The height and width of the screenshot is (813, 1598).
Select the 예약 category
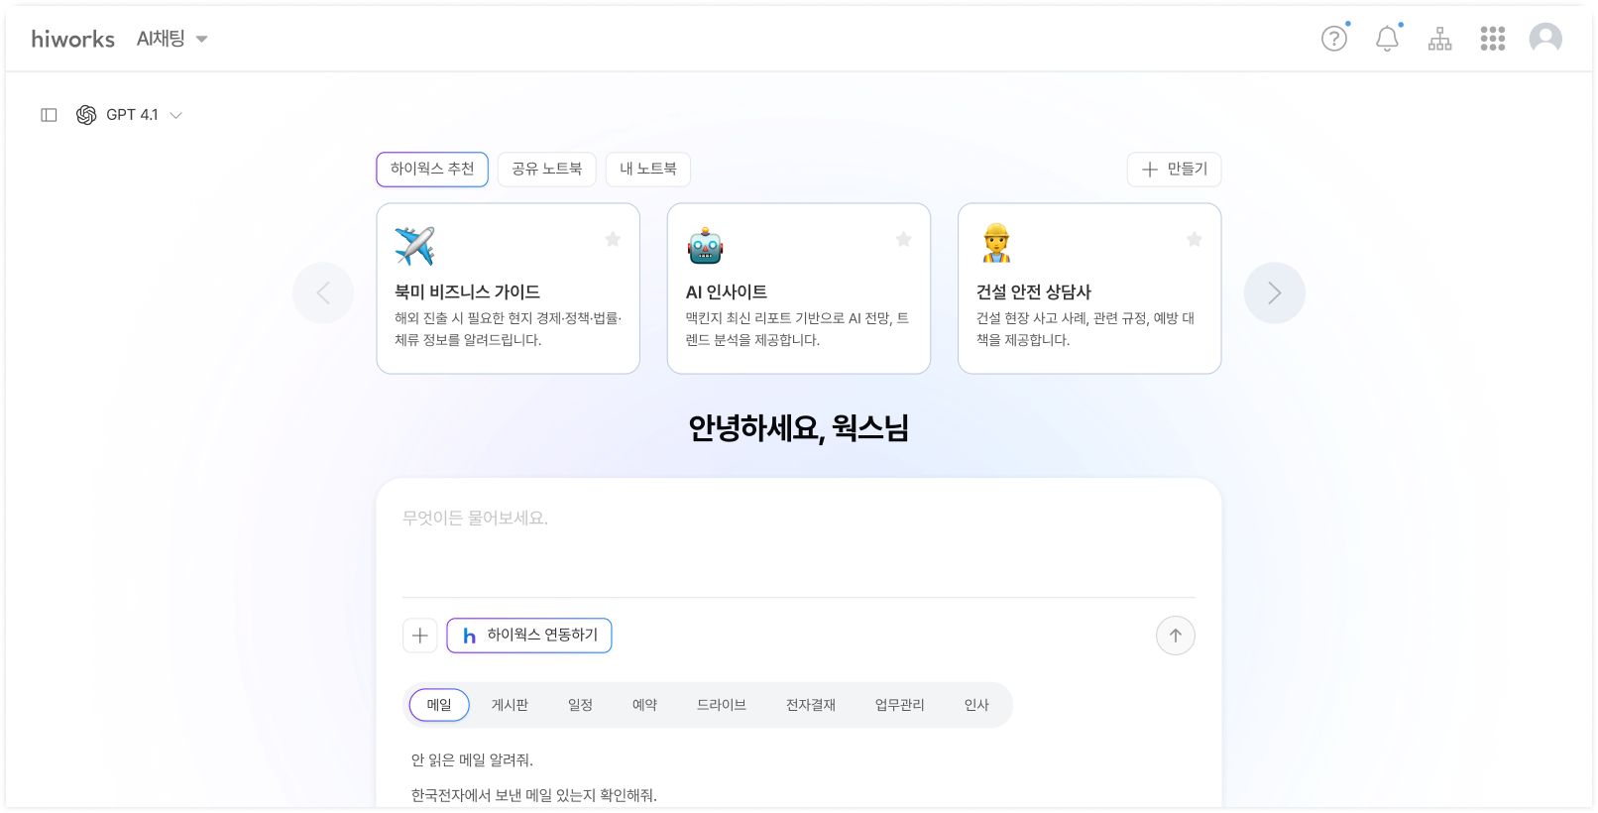(644, 705)
